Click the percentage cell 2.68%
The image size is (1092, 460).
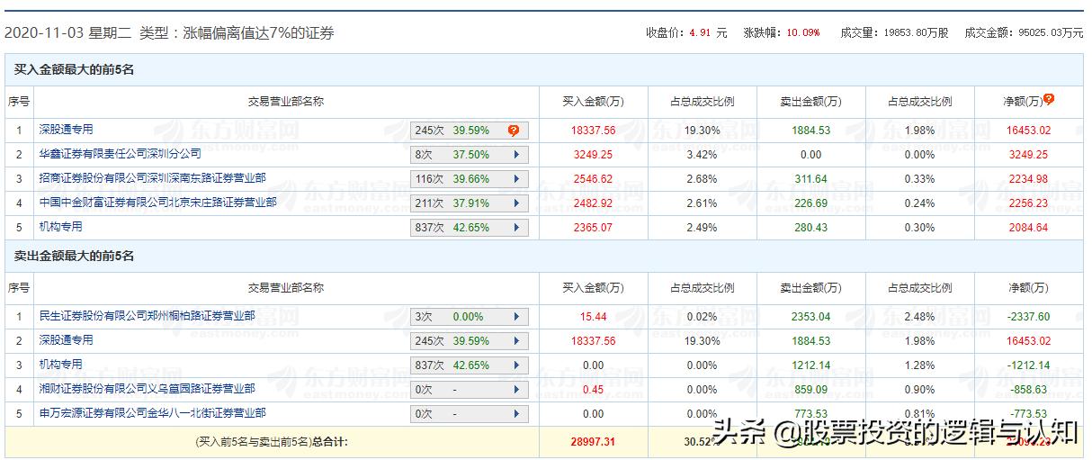click(x=702, y=179)
